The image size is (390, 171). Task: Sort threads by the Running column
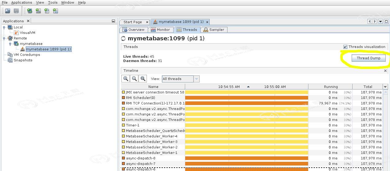click(331, 87)
